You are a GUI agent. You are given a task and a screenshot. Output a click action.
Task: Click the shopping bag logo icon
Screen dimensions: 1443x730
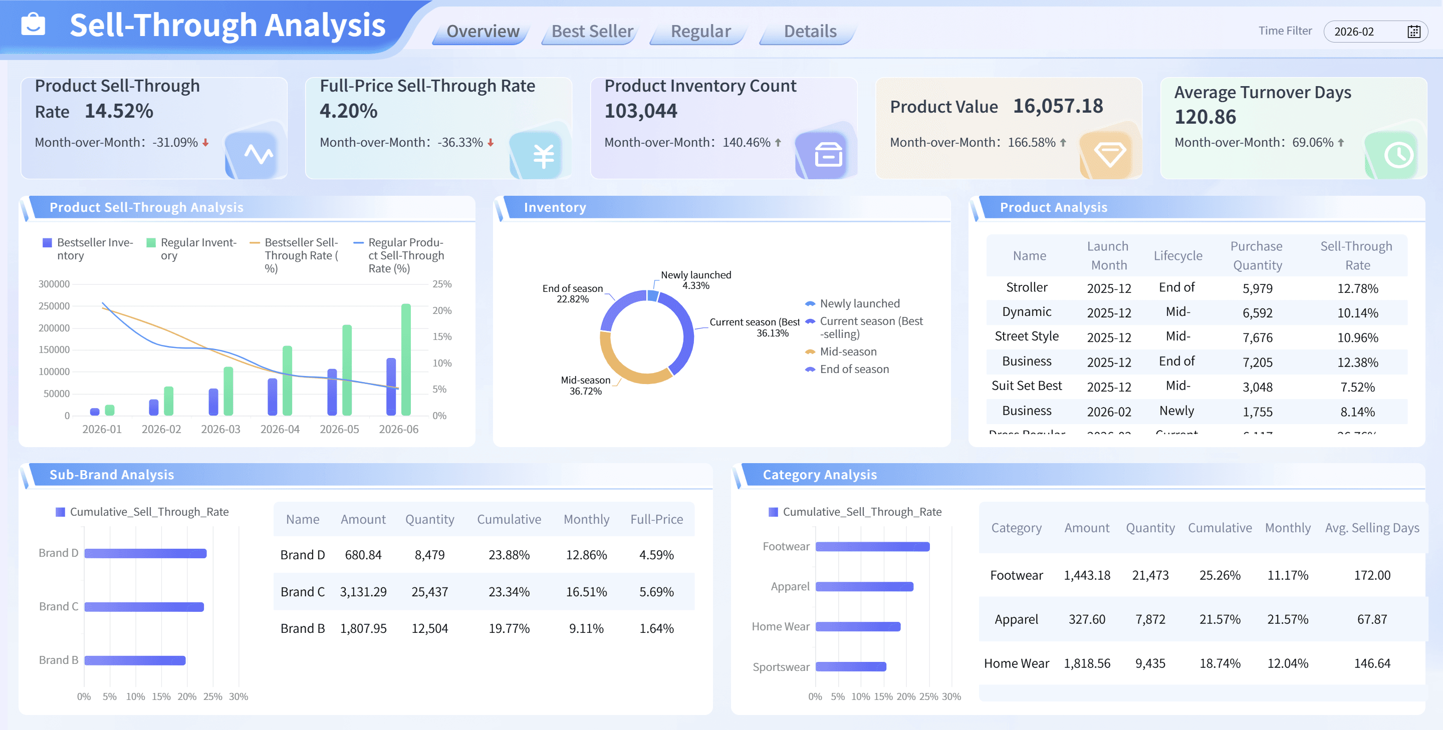click(33, 24)
